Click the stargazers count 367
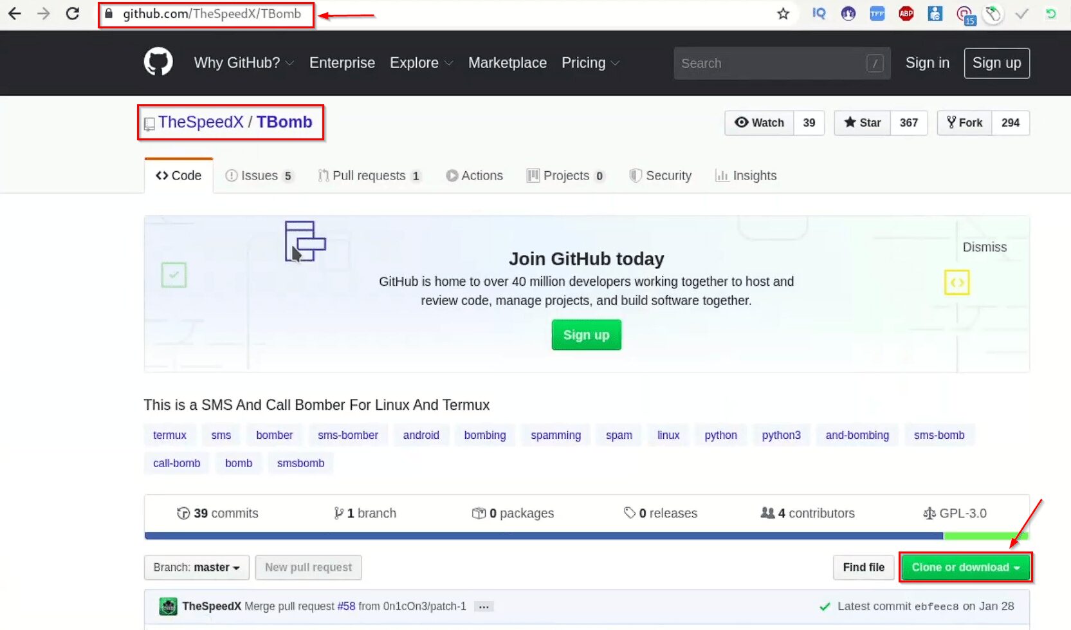This screenshot has height=630, width=1071. pyautogui.click(x=909, y=123)
